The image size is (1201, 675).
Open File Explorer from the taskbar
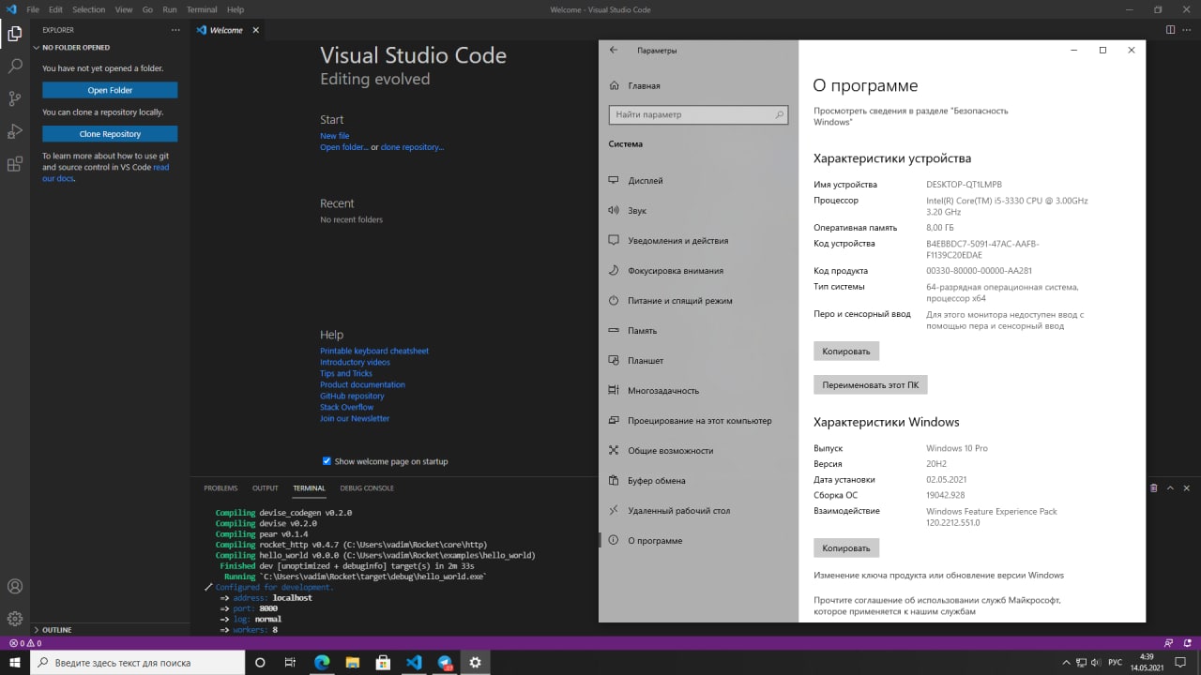(x=352, y=662)
